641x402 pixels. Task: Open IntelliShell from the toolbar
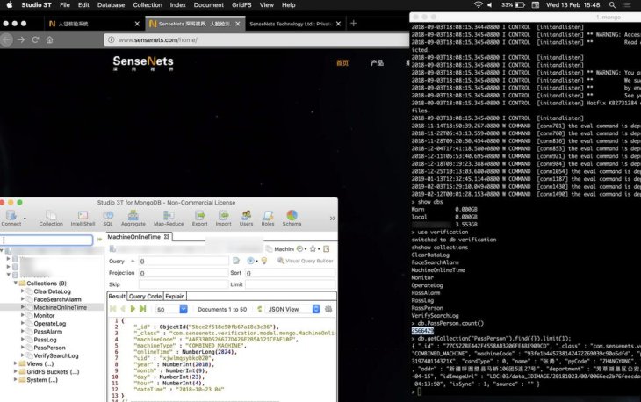tap(83, 216)
